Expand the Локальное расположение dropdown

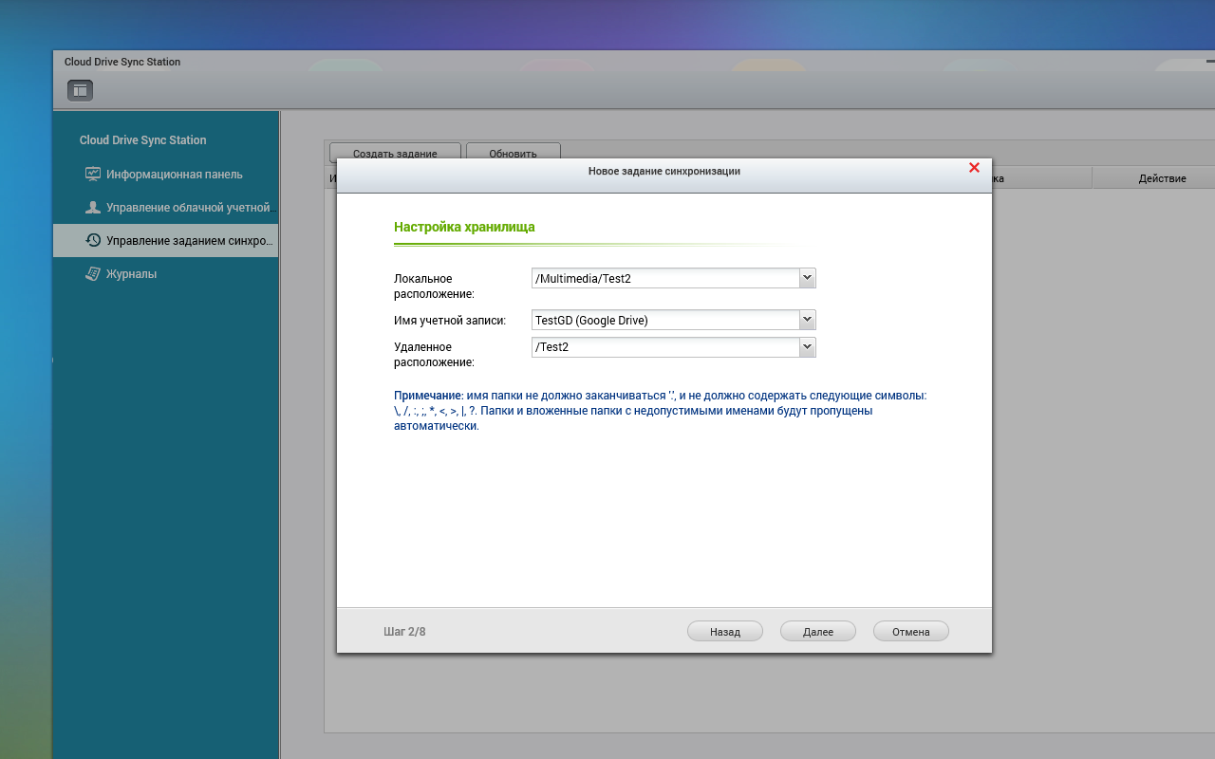tap(807, 278)
